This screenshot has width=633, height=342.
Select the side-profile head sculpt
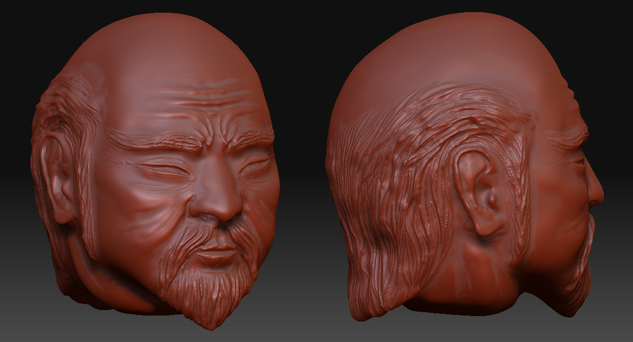[464, 165]
